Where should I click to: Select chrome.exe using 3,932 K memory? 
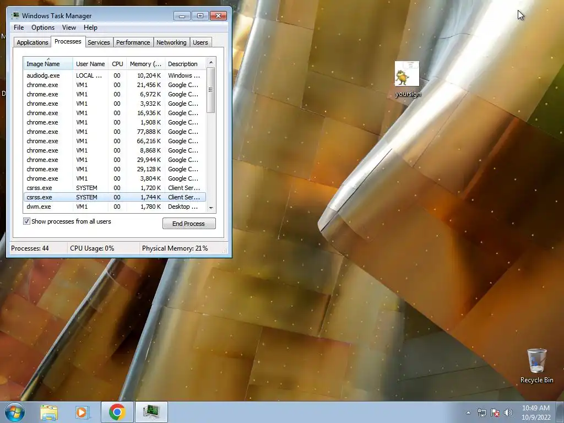(x=115, y=104)
